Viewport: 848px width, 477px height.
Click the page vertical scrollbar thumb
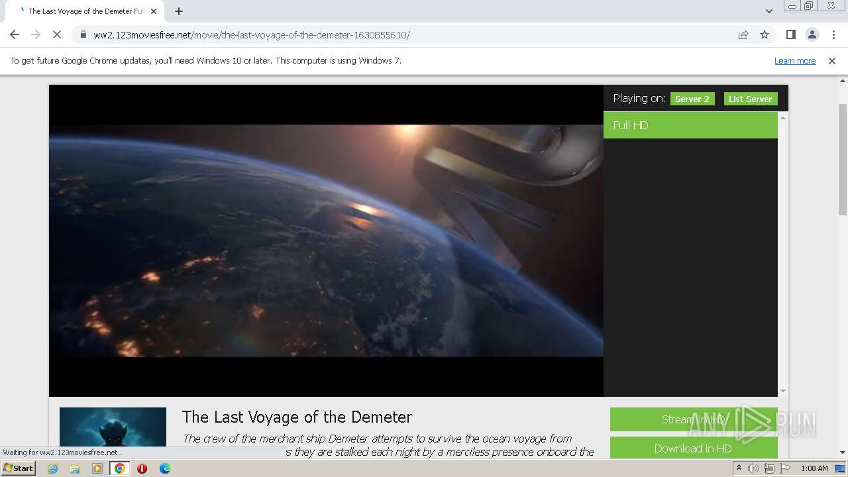(x=843, y=159)
